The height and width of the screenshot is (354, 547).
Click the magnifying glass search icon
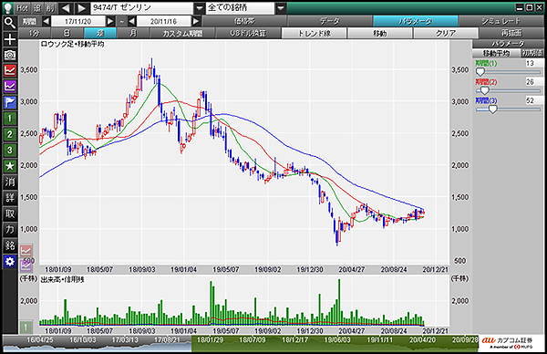10,23
